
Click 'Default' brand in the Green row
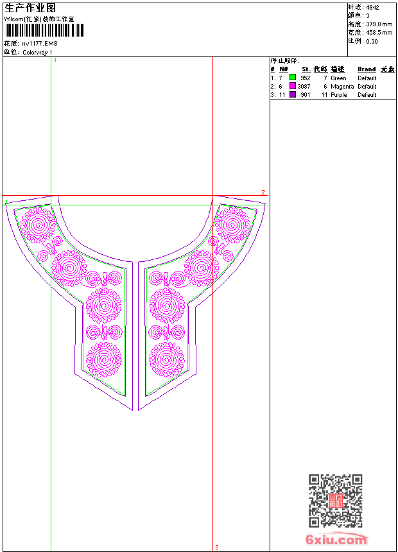[367, 78]
